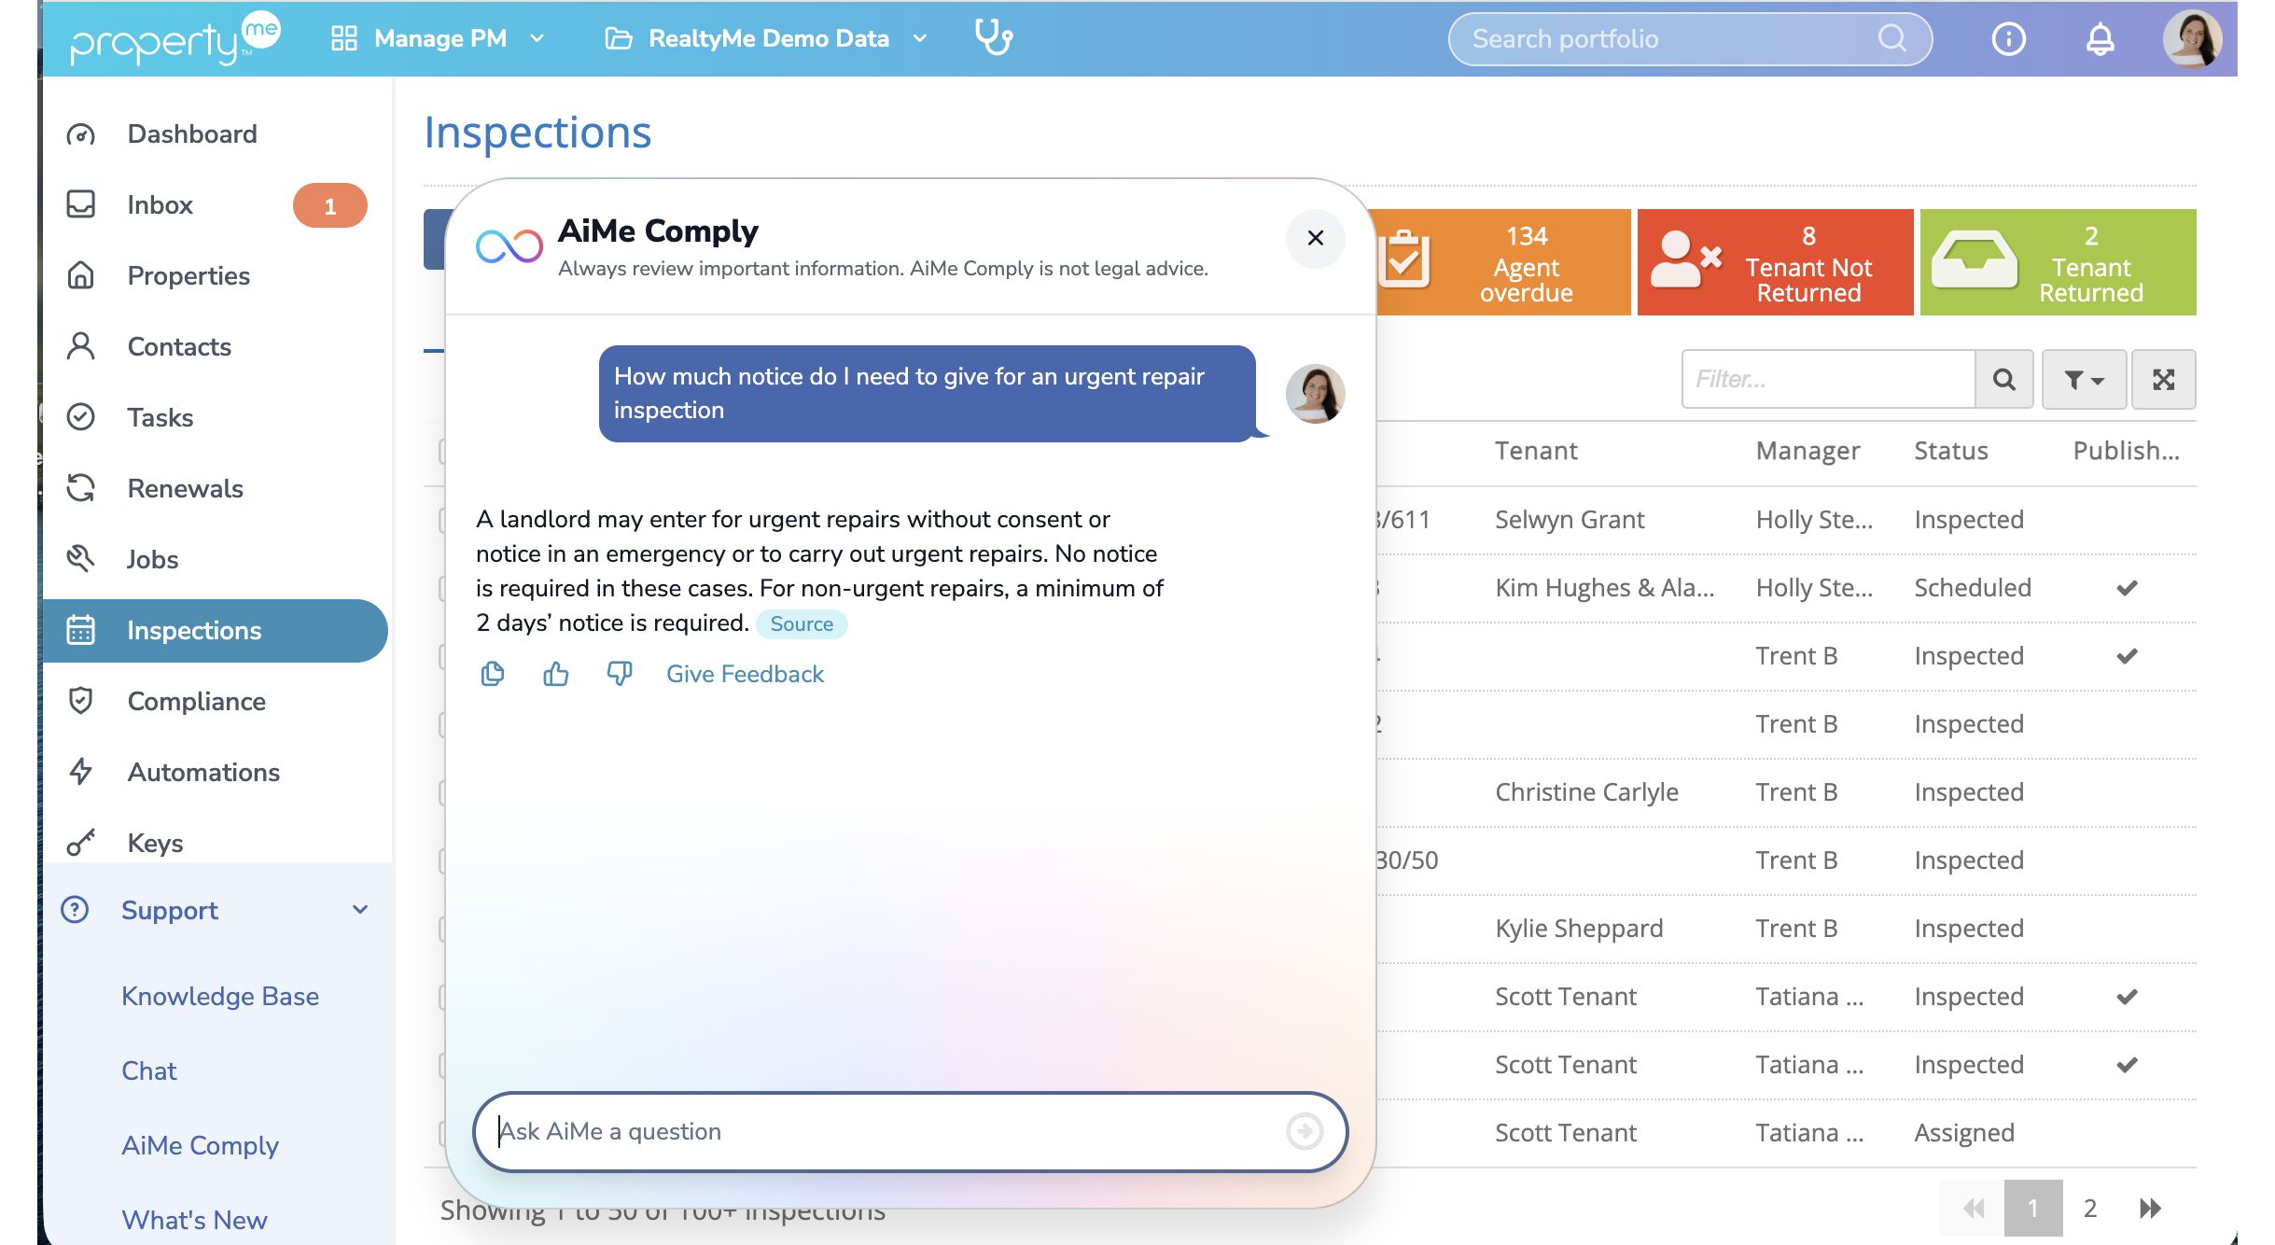
Task: Click the Inbox unread count badge
Action: click(330, 205)
